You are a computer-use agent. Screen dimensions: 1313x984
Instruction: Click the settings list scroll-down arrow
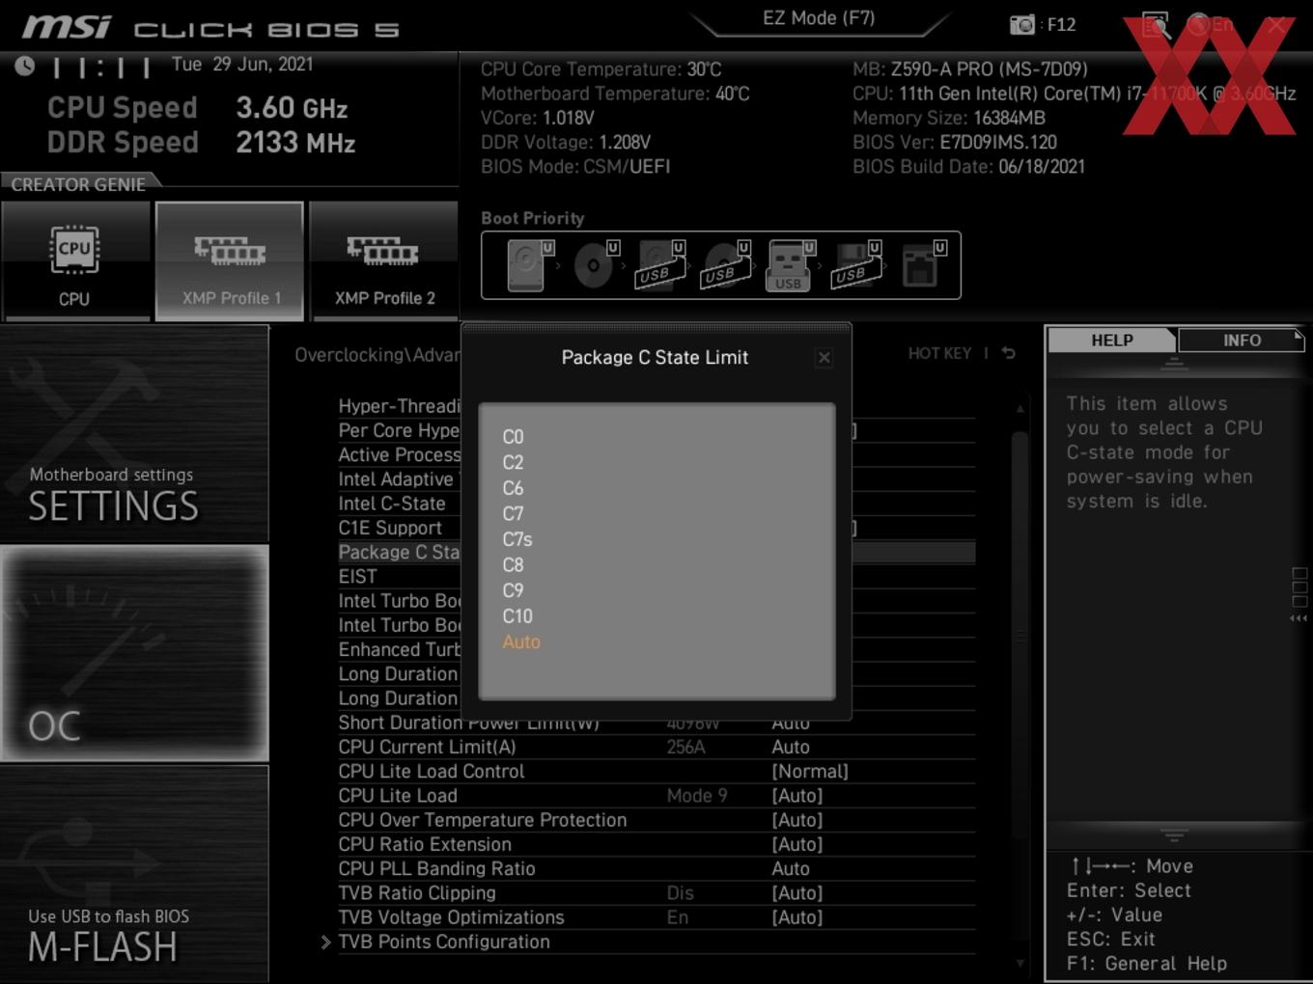pyautogui.click(x=1020, y=963)
